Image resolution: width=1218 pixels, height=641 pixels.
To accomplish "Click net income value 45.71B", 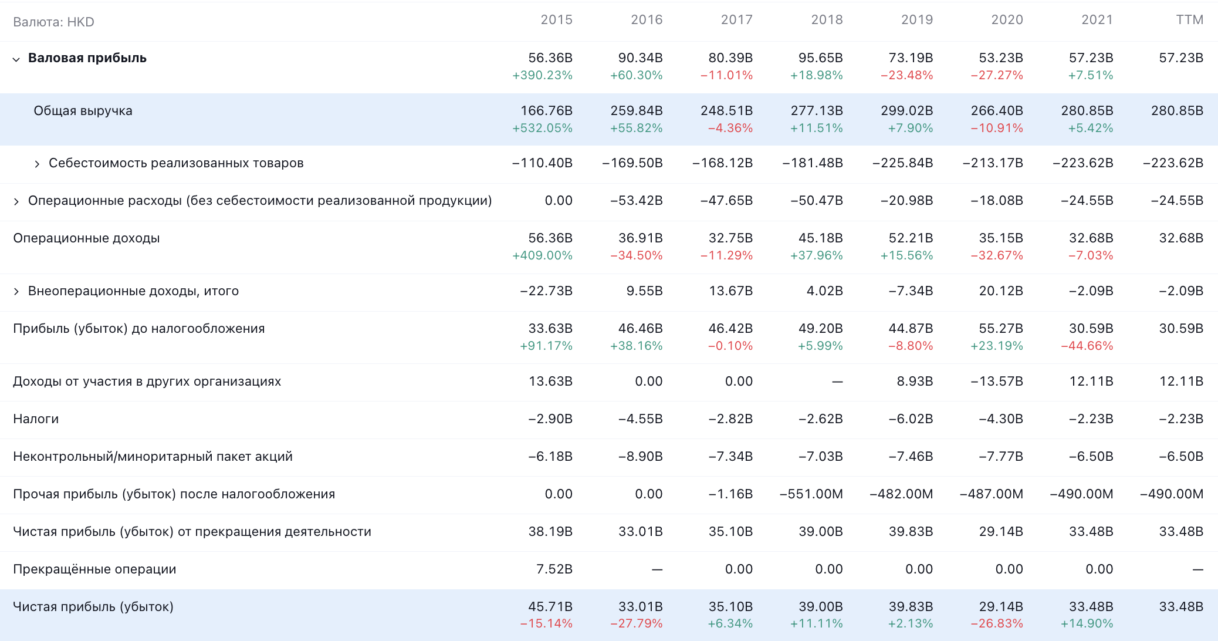I will pyautogui.click(x=550, y=607).
